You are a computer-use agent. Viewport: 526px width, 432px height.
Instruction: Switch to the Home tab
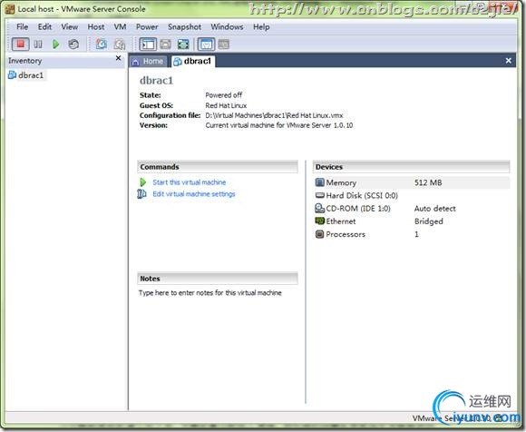[148, 62]
